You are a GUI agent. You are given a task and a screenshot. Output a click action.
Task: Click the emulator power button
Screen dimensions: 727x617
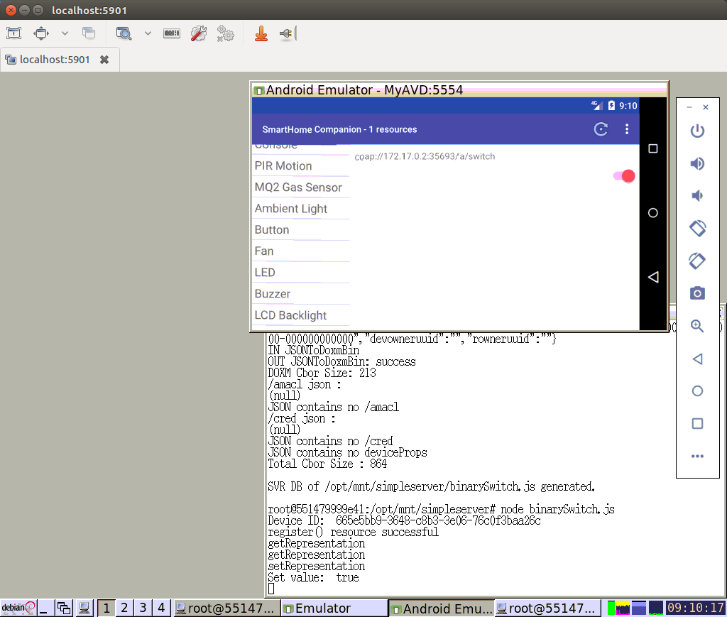point(697,131)
